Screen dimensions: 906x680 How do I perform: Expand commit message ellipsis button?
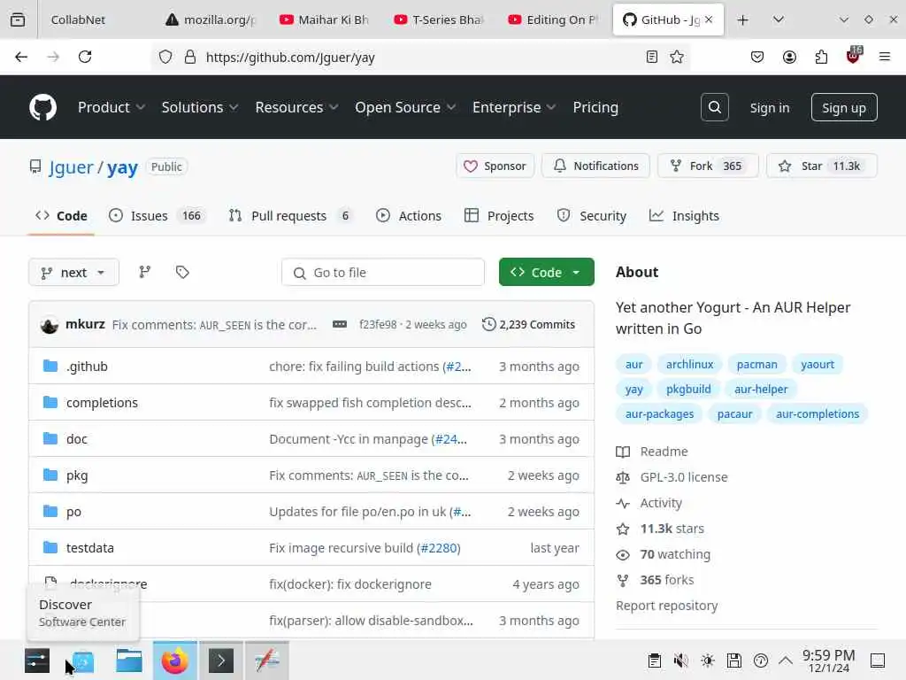[340, 324]
